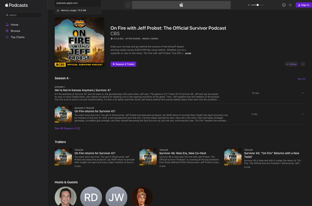The width and height of the screenshot is (312, 206).
Task: Click the volume speaker icon
Action: tap(249, 5)
